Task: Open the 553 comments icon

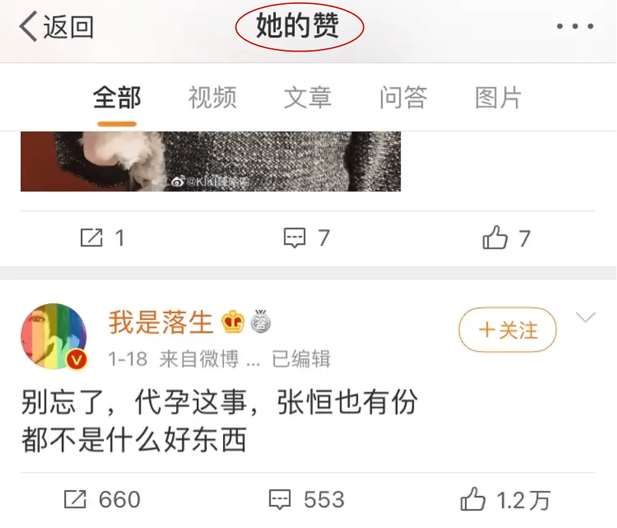Action: pyautogui.click(x=280, y=500)
